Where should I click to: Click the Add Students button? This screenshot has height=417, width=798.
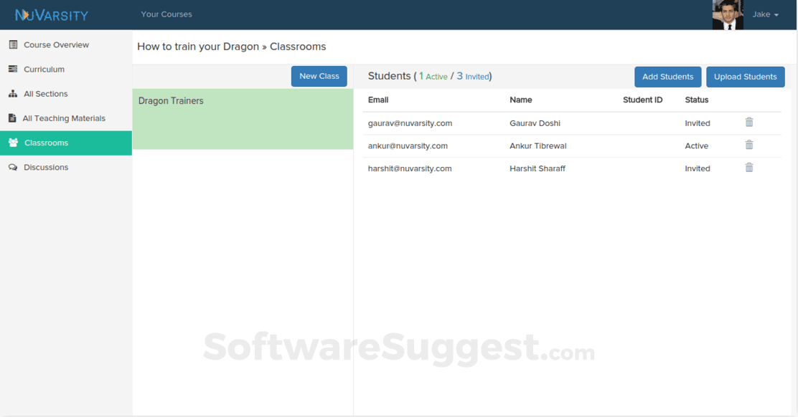667,77
